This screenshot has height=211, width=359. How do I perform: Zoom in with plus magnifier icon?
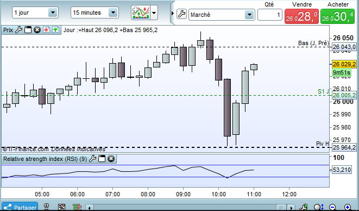pyautogui.click(x=348, y=207)
